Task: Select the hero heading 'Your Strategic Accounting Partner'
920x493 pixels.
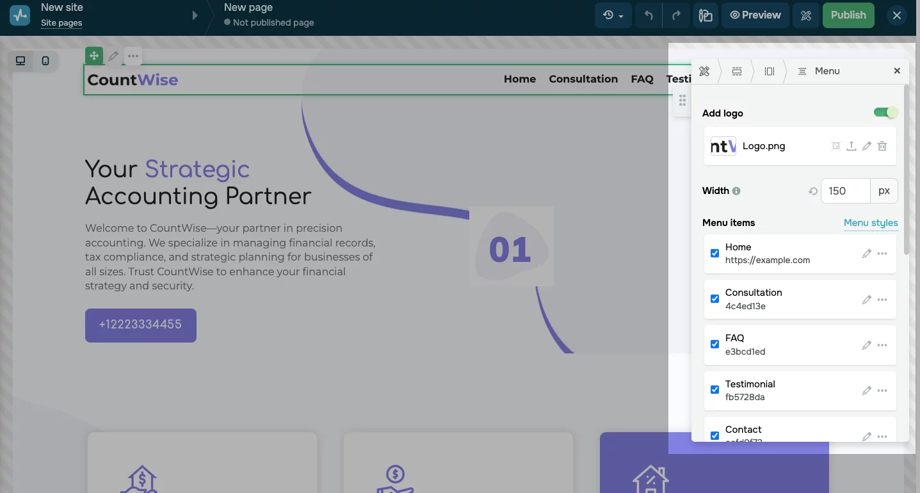Action: point(198,182)
